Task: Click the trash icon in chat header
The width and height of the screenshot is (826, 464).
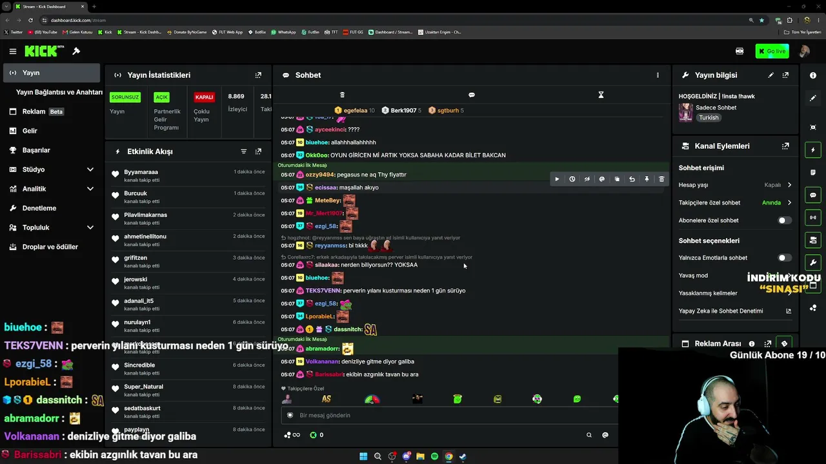Action: (342, 95)
